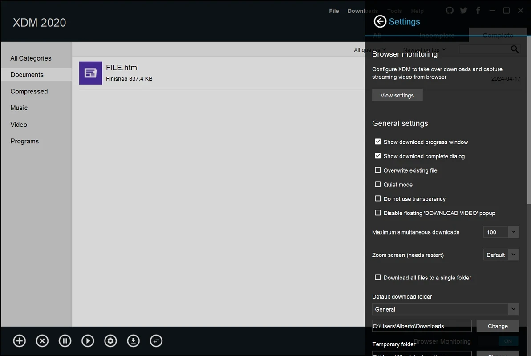The image size is (531, 356).
Task: Select Compressed category
Action: [36, 92]
